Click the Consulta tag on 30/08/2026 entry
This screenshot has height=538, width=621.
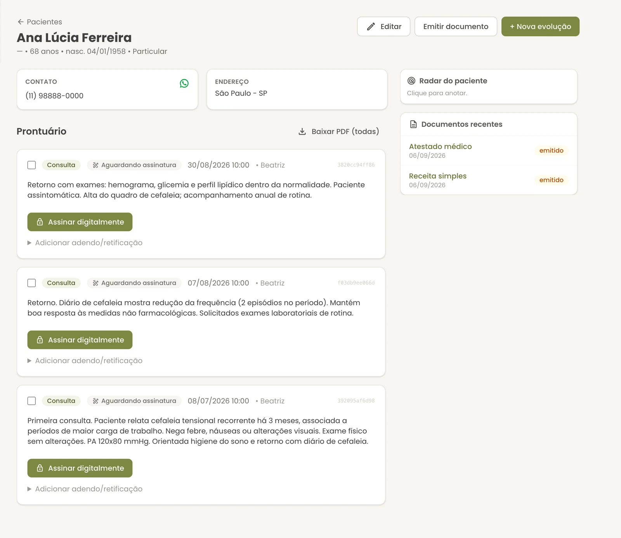[61, 165]
